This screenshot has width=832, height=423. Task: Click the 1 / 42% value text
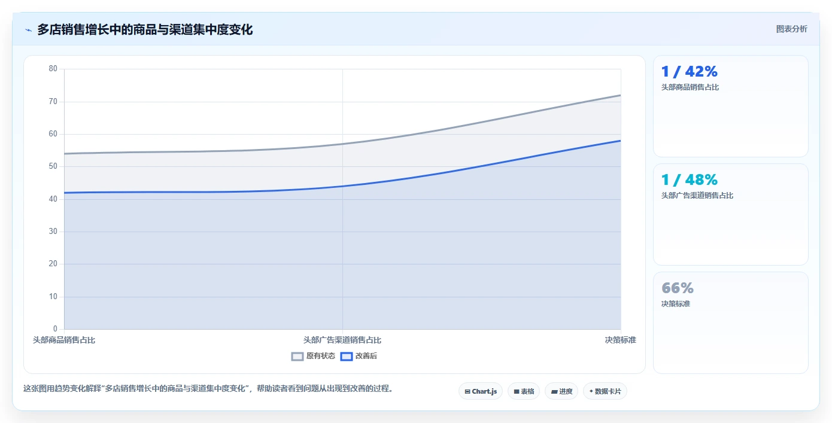[x=689, y=71]
